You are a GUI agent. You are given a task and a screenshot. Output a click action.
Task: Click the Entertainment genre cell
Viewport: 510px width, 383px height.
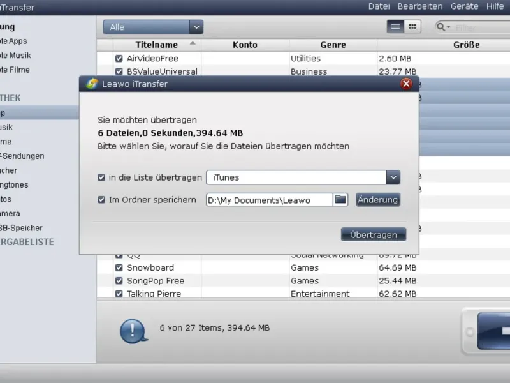[x=320, y=294]
